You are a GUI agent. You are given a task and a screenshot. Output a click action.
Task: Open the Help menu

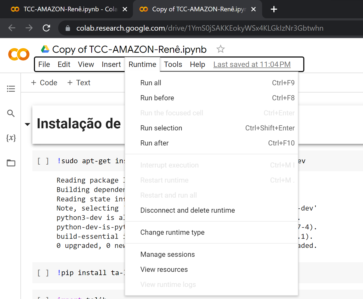(x=198, y=65)
